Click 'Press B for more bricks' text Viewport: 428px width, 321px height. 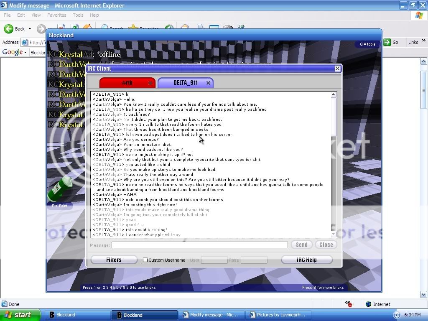pos(323,288)
